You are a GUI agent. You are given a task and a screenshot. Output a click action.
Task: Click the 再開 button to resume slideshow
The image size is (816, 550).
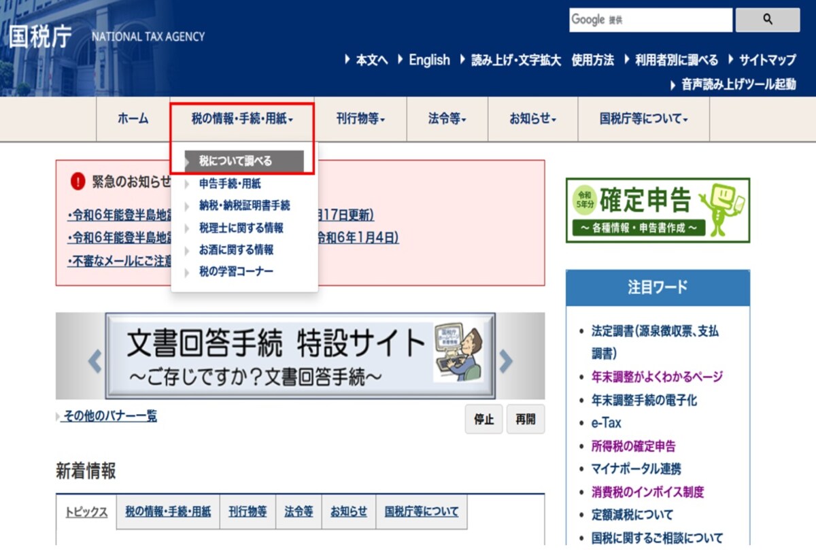click(x=525, y=419)
